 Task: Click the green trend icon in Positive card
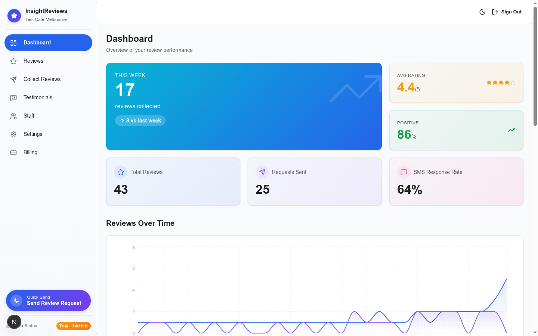511,130
